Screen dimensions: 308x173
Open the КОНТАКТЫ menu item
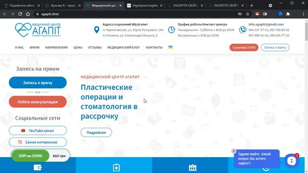click(154, 48)
